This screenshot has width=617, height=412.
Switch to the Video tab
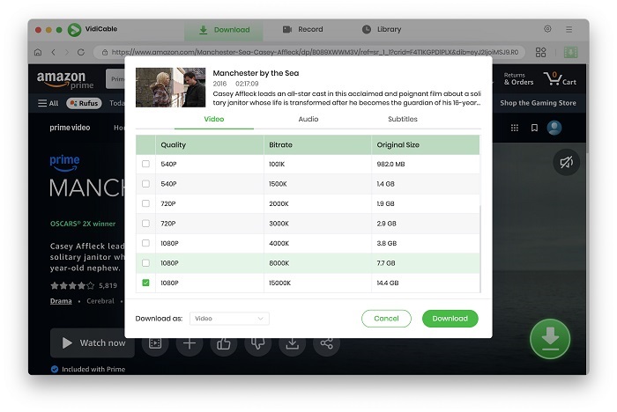pos(213,119)
